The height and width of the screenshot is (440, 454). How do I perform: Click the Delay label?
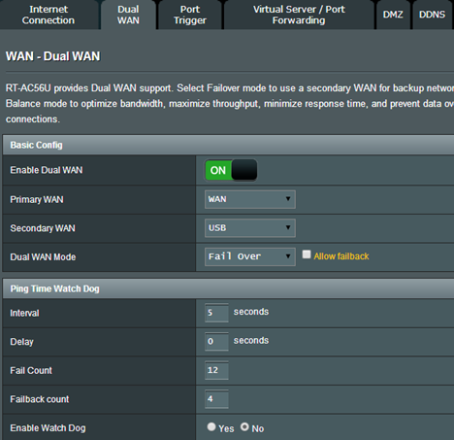[x=21, y=342]
